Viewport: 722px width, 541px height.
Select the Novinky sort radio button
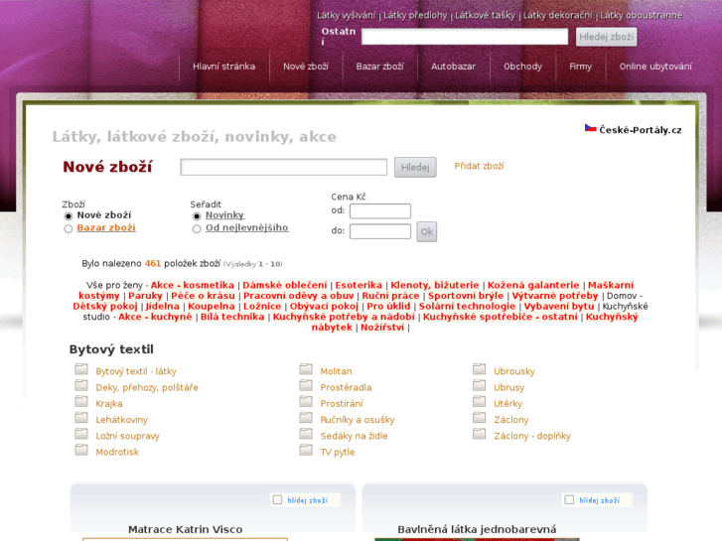coord(197,216)
